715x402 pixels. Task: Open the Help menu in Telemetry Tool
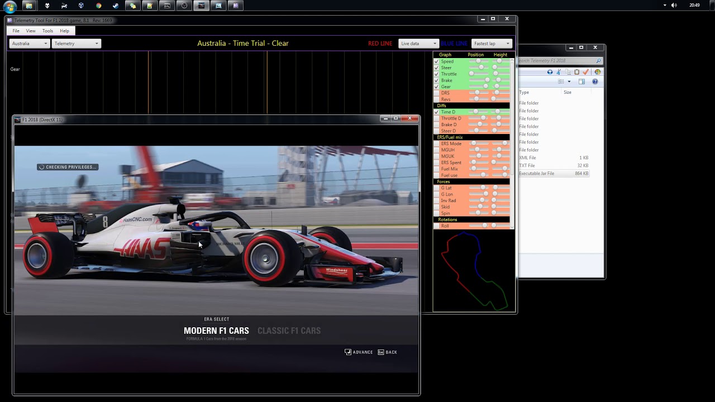click(65, 31)
